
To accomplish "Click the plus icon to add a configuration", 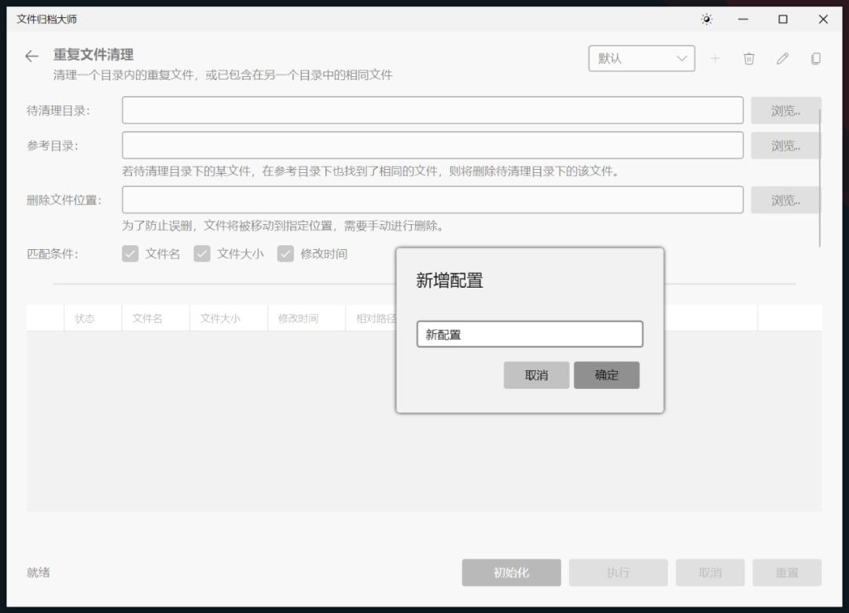I will tap(715, 58).
